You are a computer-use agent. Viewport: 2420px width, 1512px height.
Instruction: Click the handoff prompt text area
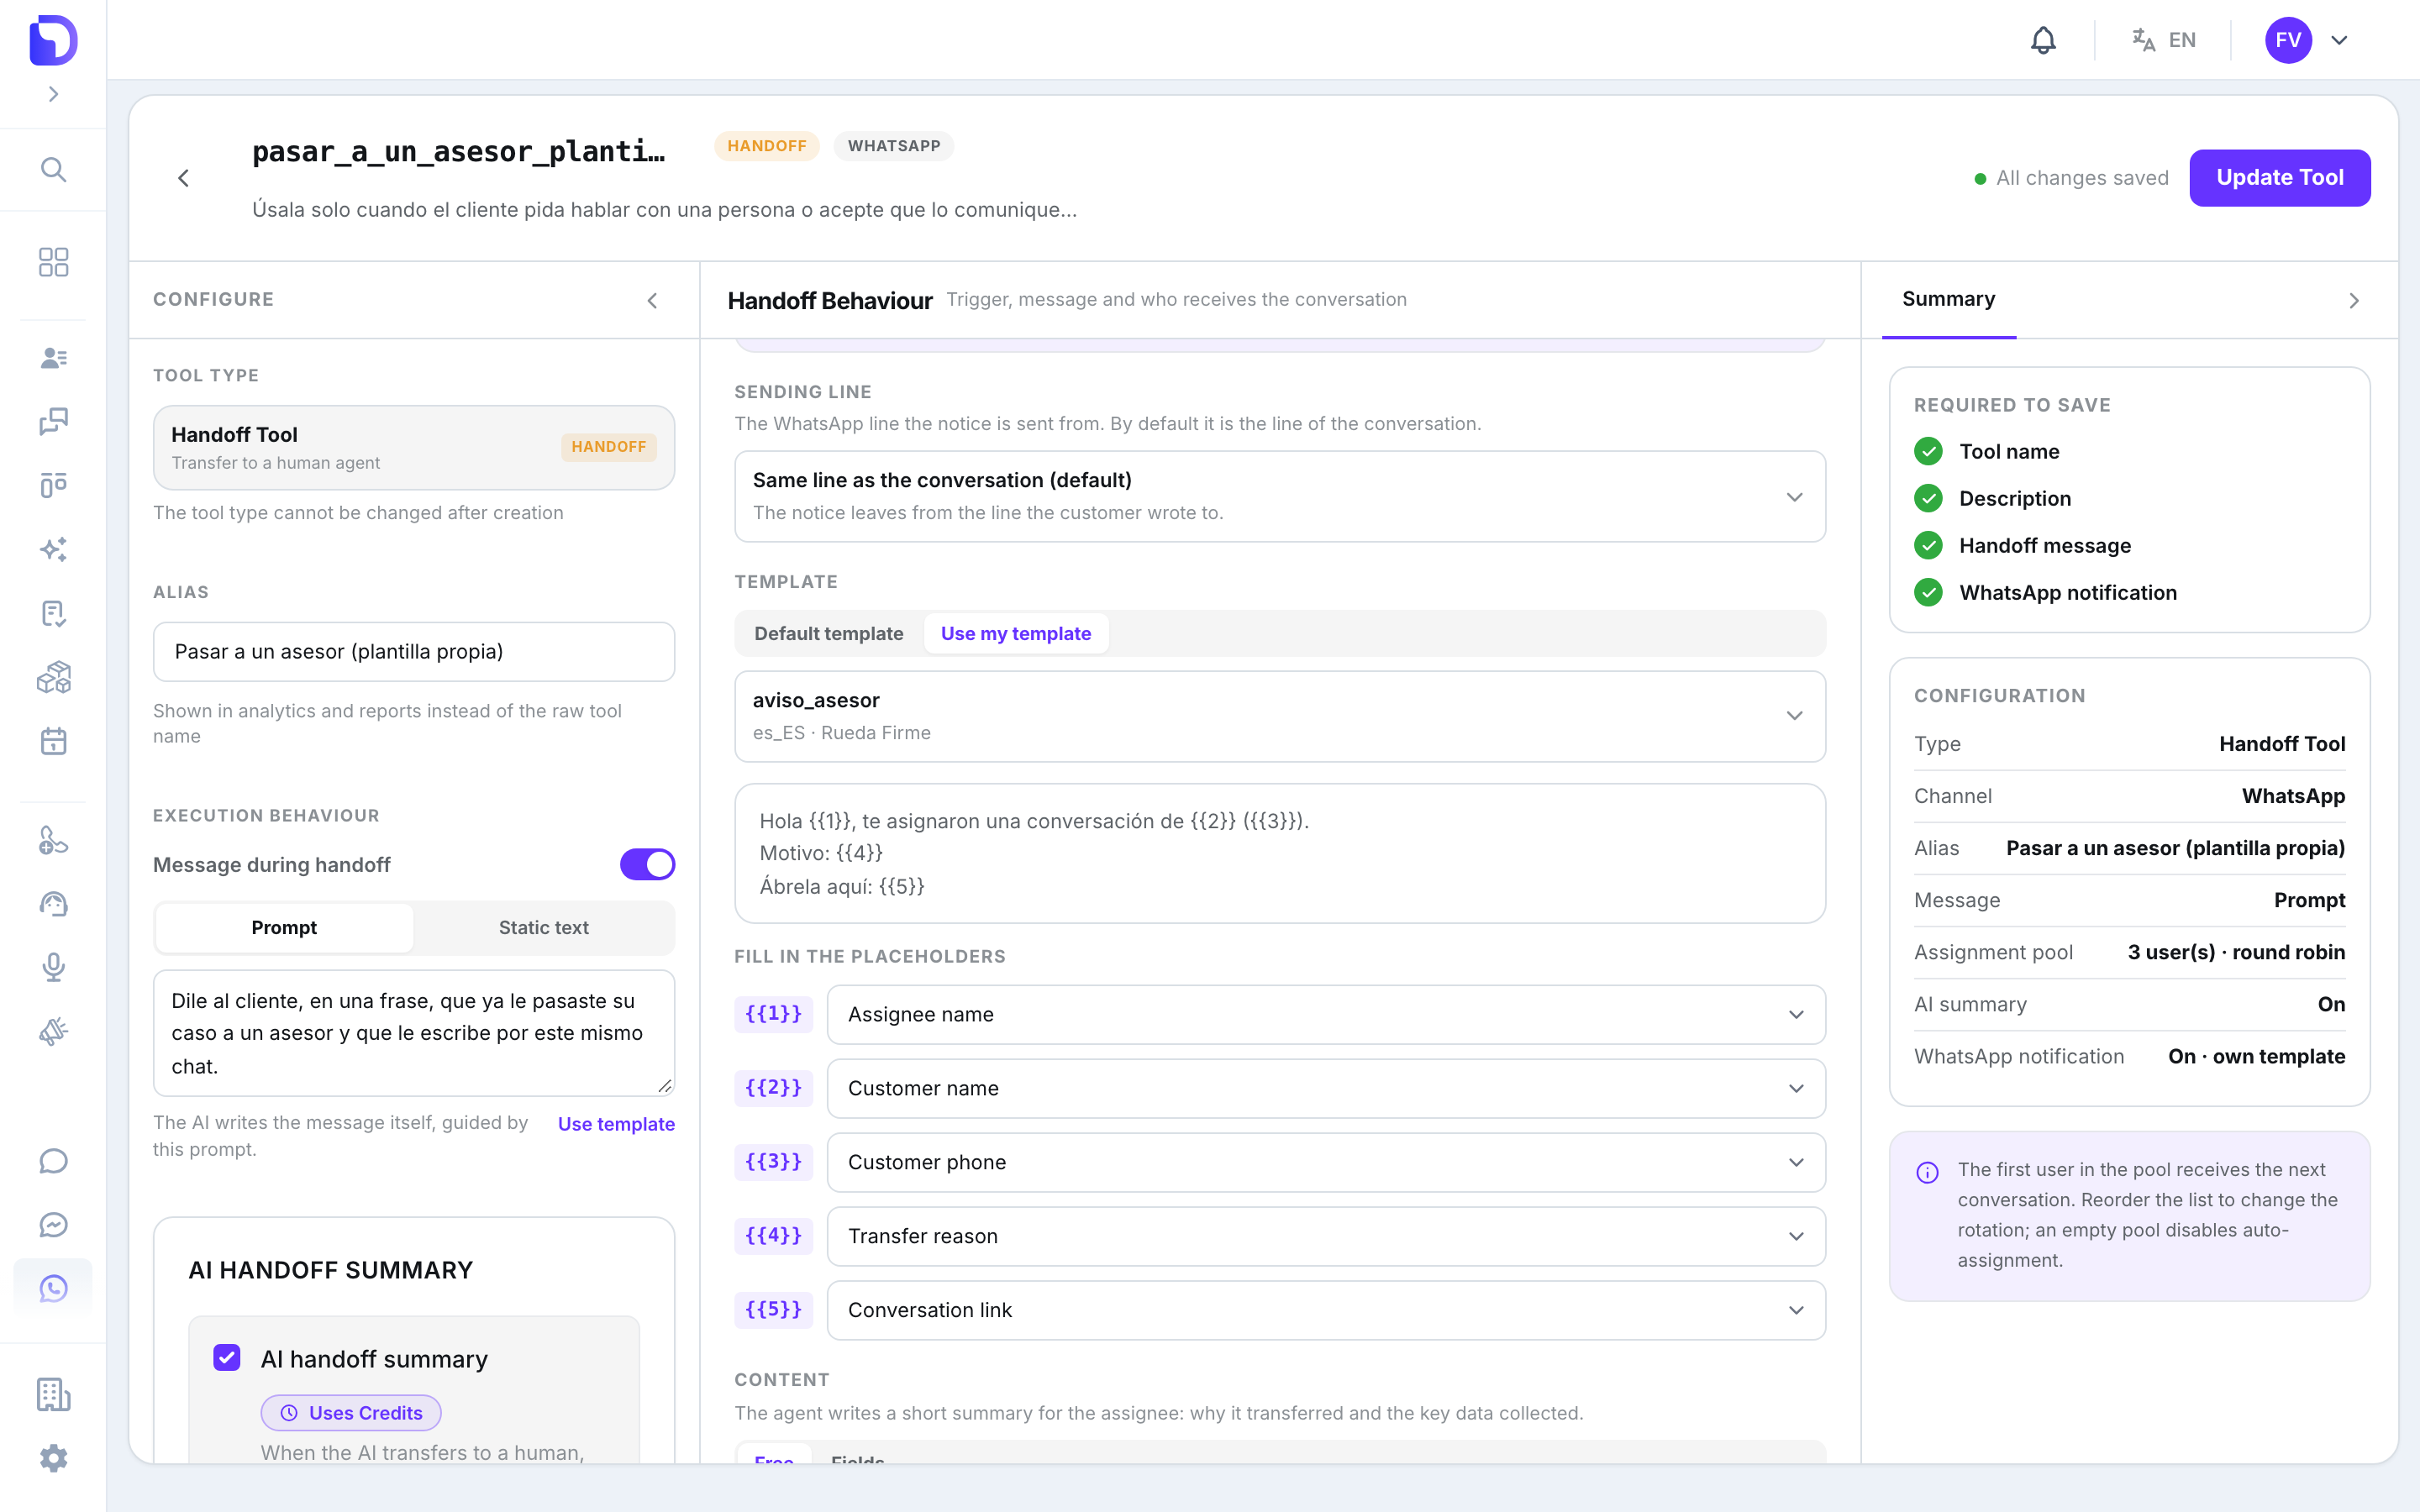coord(413,1032)
